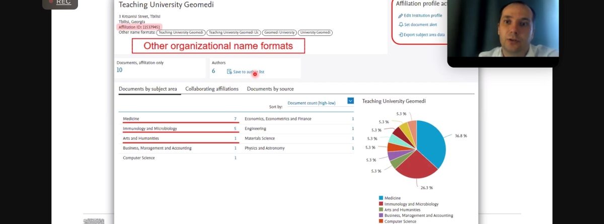604x224 pixels.
Task: Click the Affiliation ID: 115379451 text
Action: (x=139, y=27)
